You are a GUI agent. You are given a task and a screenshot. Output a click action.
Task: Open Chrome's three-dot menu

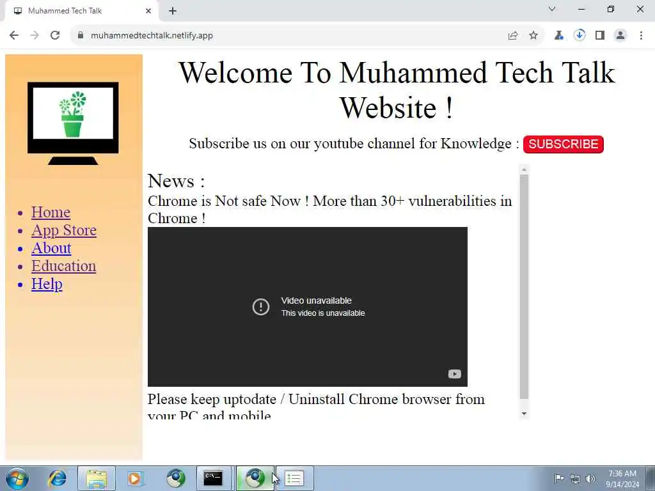coord(641,36)
